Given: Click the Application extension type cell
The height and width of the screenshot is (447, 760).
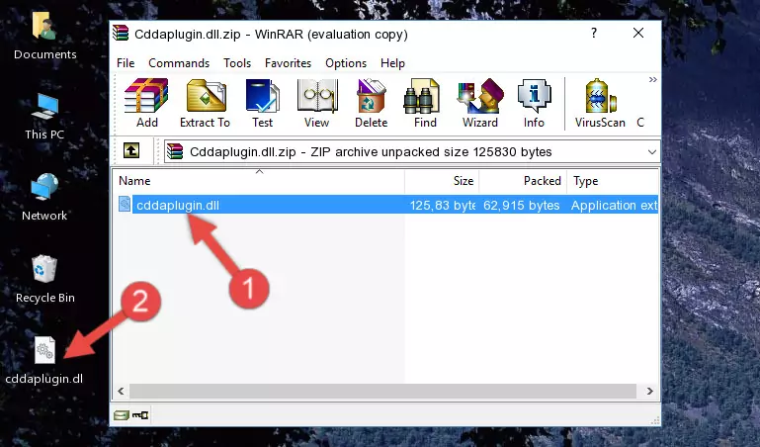Looking at the screenshot, I should pyautogui.click(x=614, y=205).
